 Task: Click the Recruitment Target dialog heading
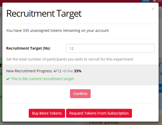tap(44, 14)
